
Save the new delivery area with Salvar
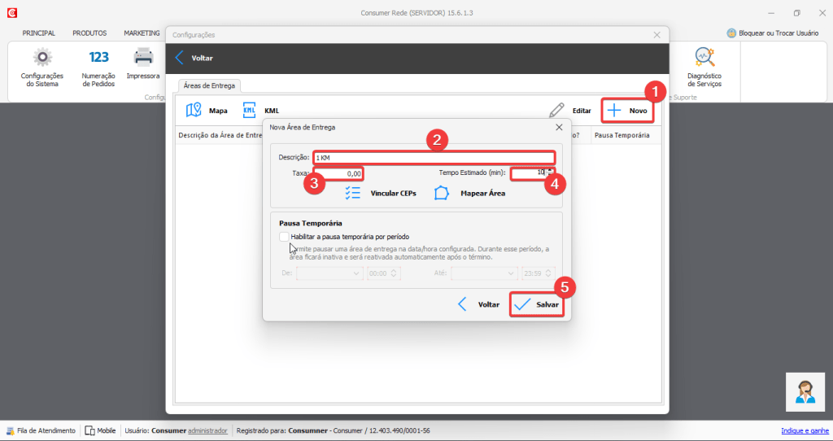[537, 304]
